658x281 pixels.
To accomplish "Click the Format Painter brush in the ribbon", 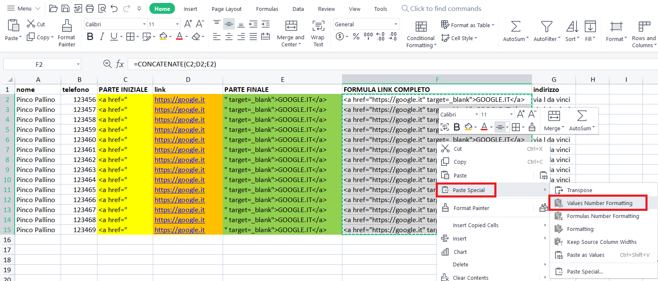I will click(67, 27).
